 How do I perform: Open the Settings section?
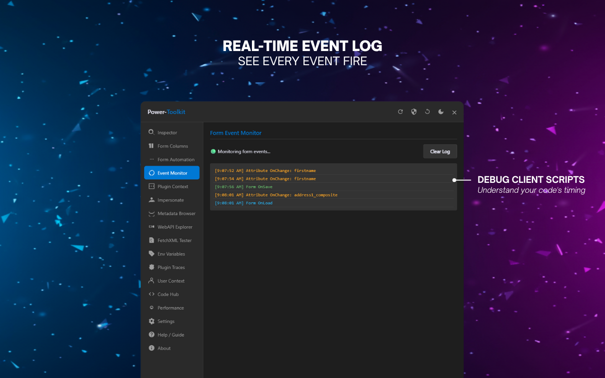[x=166, y=321]
